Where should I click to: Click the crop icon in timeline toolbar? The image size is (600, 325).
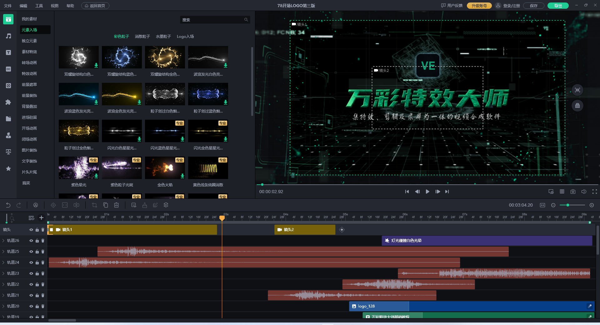94,205
